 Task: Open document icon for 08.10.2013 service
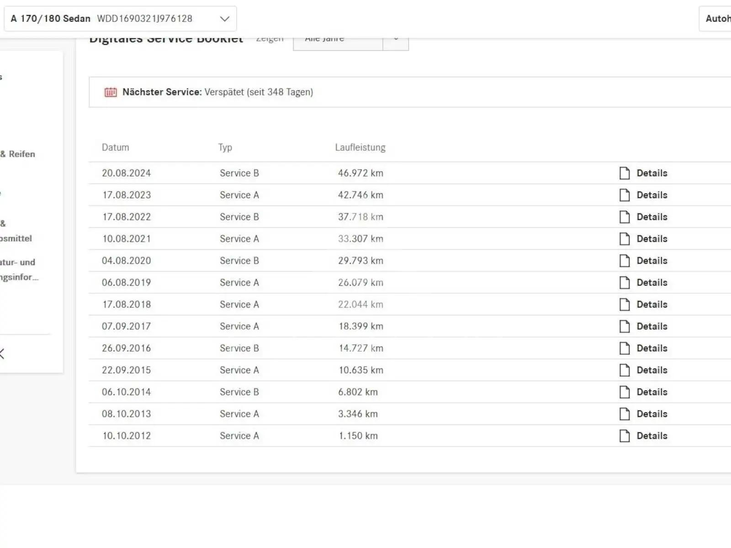point(625,414)
